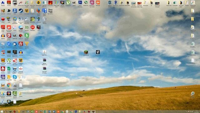200x113 pixels.
Task: Open the Skype desktop shortcut
Action: [15, 77]
